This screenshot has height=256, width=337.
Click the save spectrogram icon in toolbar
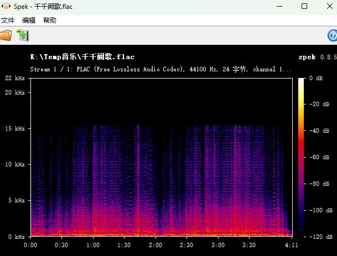(22, 35)
